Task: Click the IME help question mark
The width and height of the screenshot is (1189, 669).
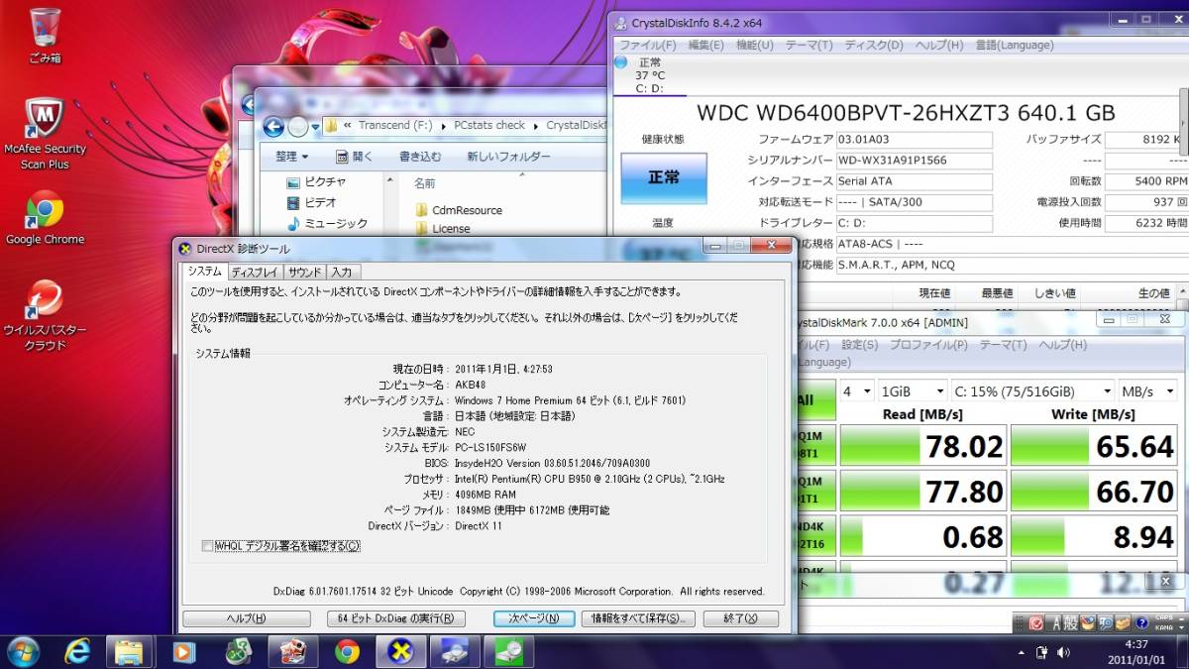Action: pyautogui.click(x=1140, y=623)
